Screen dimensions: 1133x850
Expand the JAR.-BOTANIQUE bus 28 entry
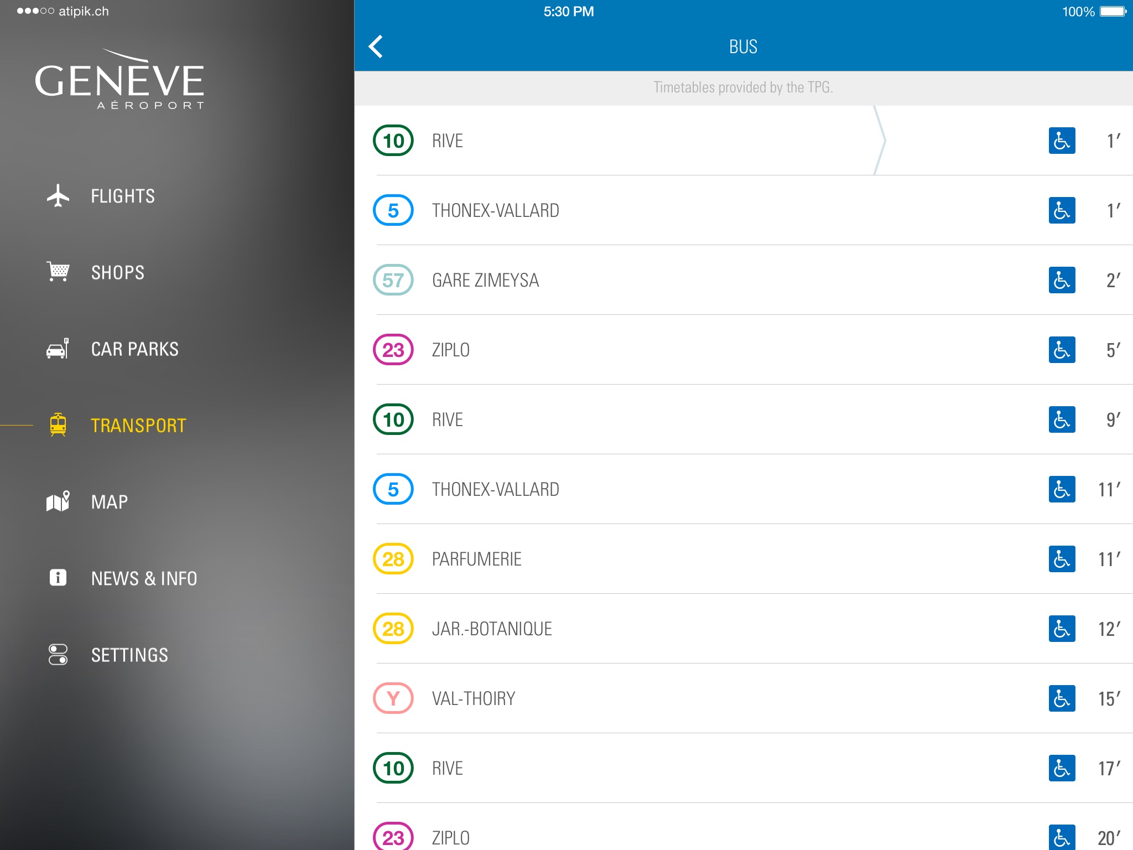(x=745, y=628)
